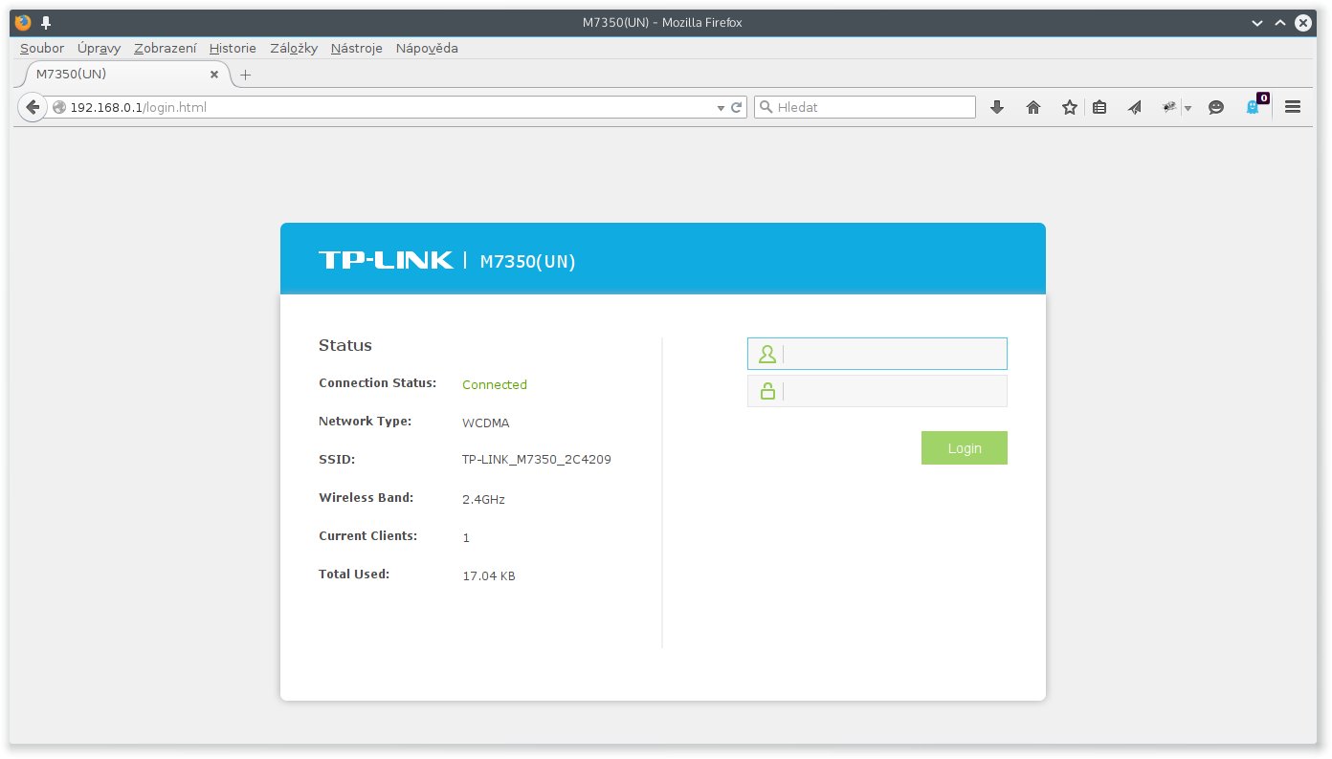Click the SSID value TP-LINK_M7350_2C4209
Image resolution: width=1332 pixels, height=759 pixels.
click(537, 460)
